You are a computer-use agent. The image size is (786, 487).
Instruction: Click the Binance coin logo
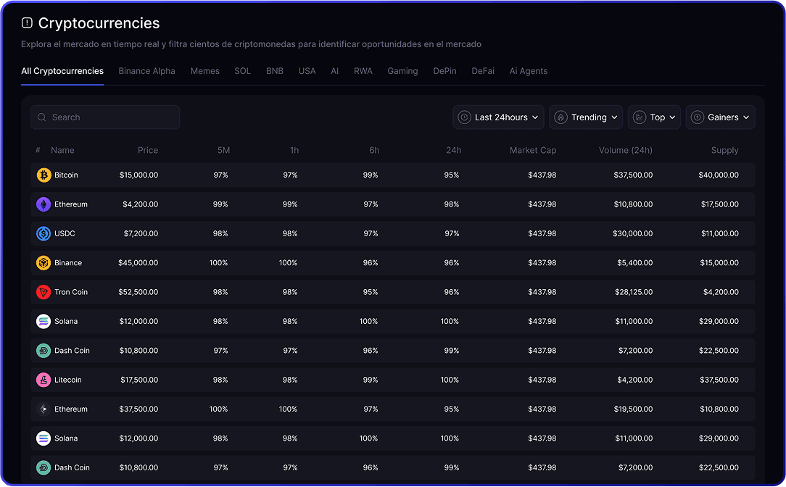tap(44, 262)
